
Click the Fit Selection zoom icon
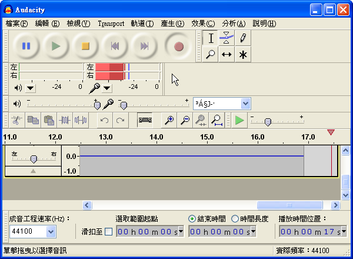tap(201, 120)
